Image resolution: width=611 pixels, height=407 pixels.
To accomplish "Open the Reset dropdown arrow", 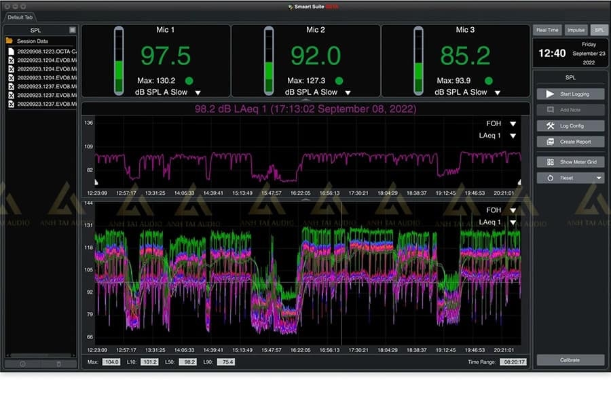I will pyautogui.click(x=598, y=178).
